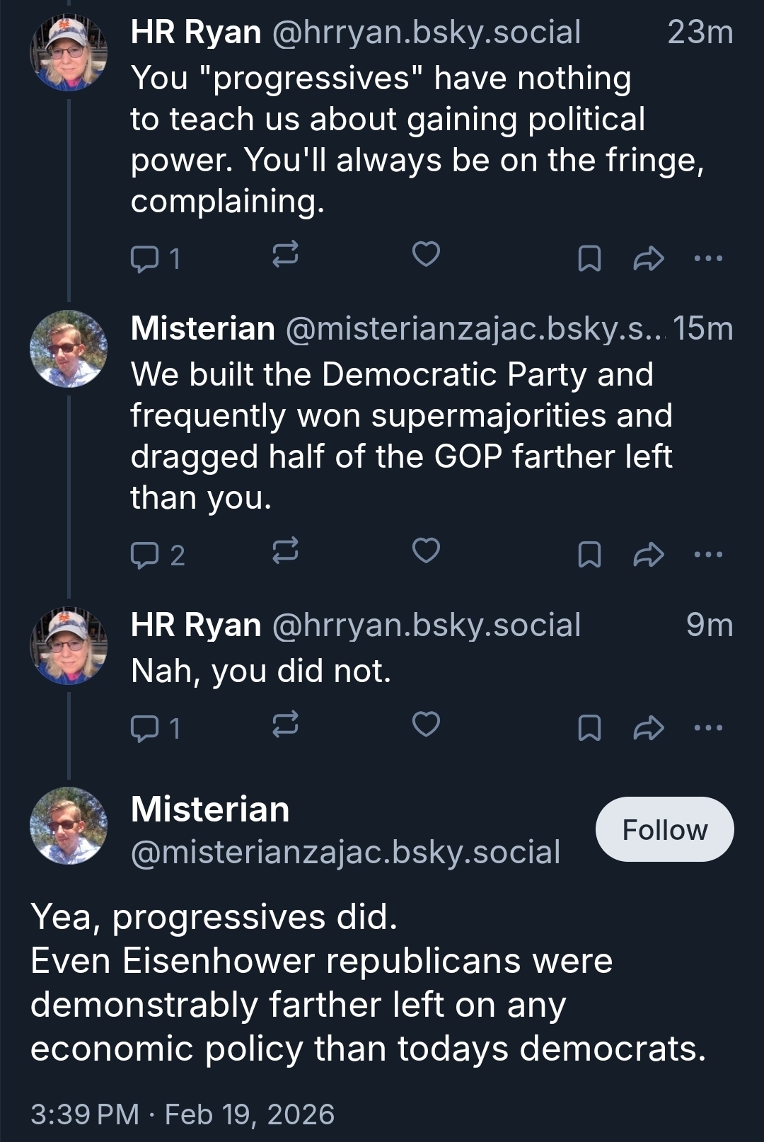Screen dimensions: 764x1142
Task: Open options menu on HR Ryan's 9m post
Action: [708, 728]
